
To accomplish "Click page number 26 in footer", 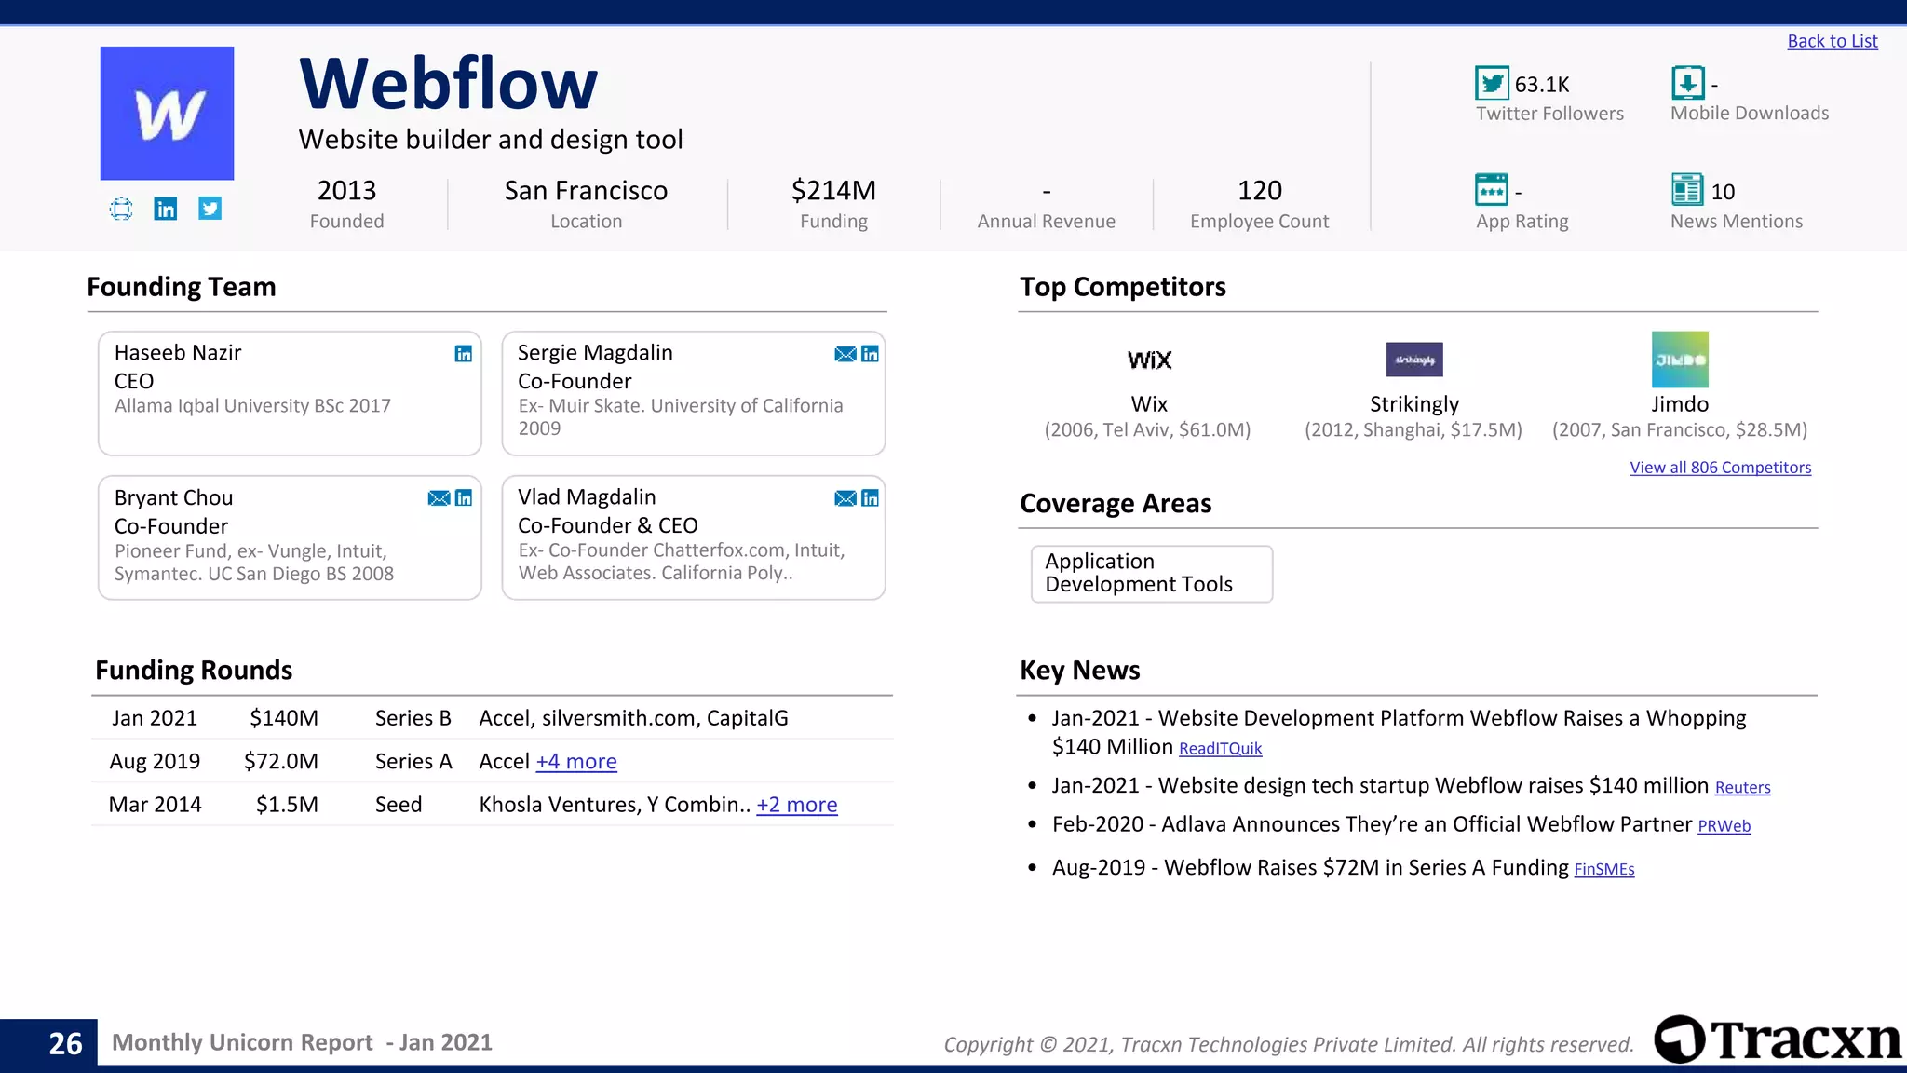I will click(65, 1043).
